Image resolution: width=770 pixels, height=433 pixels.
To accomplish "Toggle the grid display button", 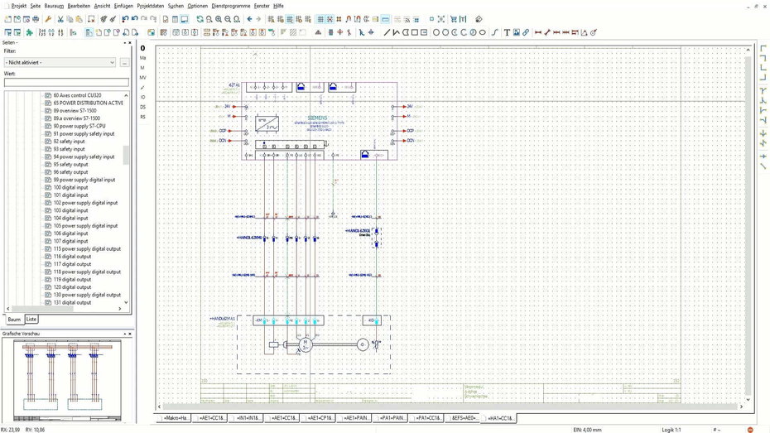I will pyautogui.click(x=320, y=19).
